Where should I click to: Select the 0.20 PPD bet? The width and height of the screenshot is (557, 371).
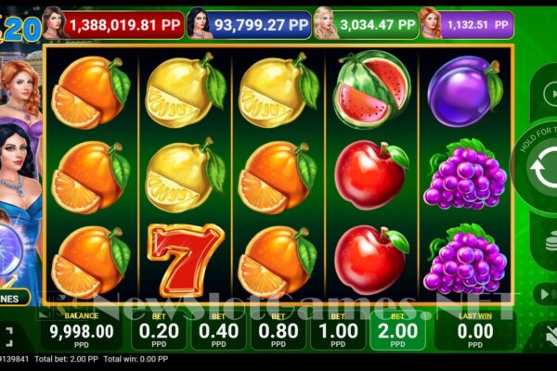coord(159,331)
